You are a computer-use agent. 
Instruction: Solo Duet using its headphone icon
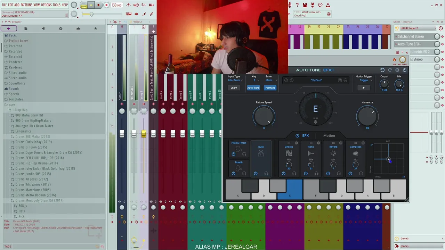pos(266,174)
